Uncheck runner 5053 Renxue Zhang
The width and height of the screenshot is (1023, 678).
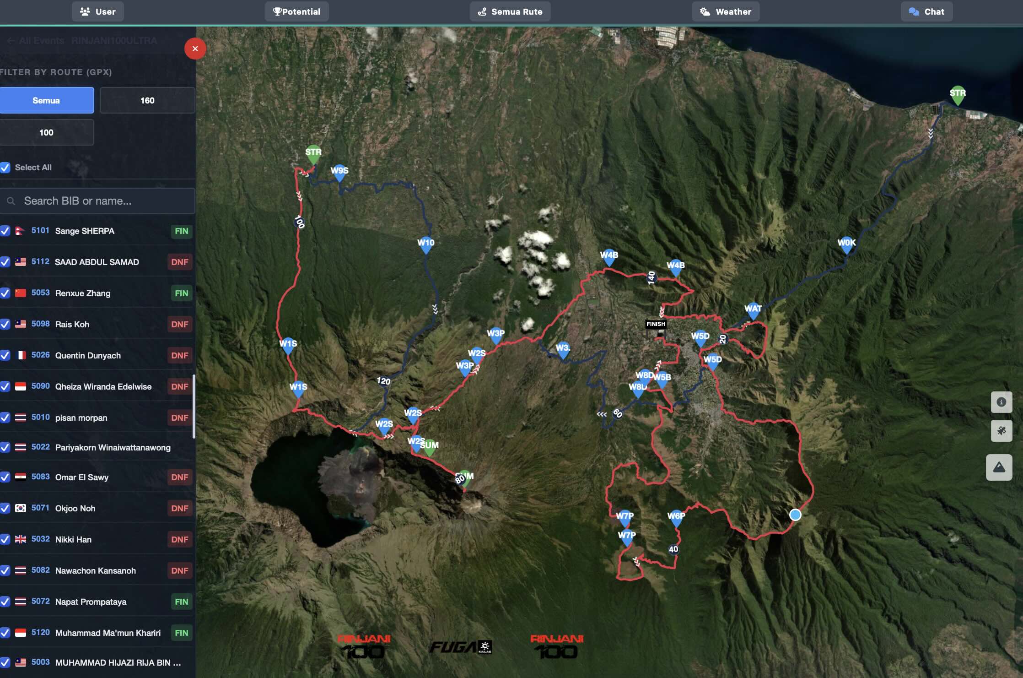point(5,293)
